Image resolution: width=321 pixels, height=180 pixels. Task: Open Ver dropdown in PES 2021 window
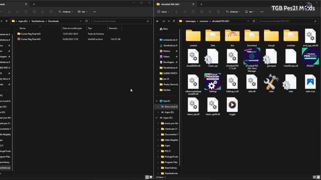250,12
